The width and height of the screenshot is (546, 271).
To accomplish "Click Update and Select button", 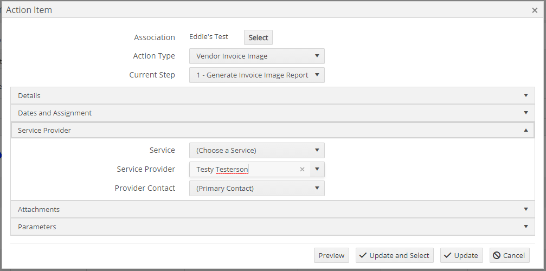I will click(395, 255).
